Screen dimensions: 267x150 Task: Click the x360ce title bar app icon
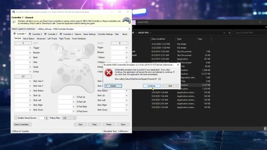point(13,12)
